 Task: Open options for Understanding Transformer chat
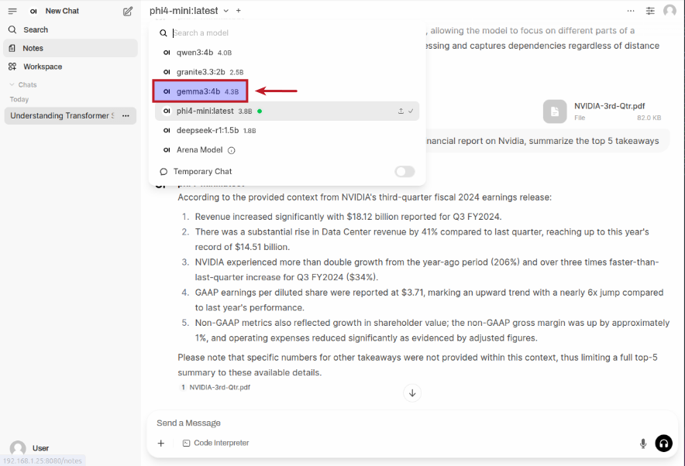(126, 116)
